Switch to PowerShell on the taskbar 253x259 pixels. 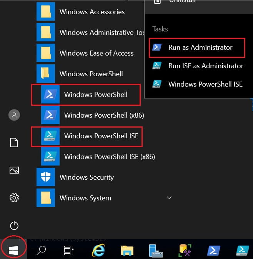pyautogui.click(x=214, y=251)
